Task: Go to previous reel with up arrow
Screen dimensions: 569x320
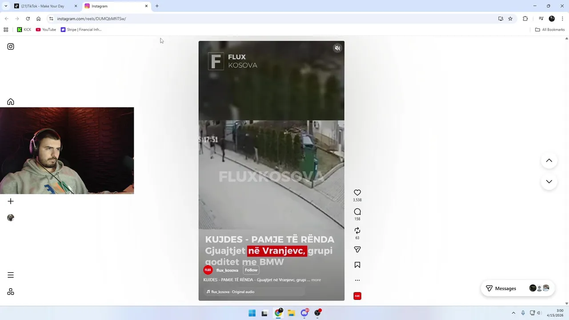Action: point(549,160)
